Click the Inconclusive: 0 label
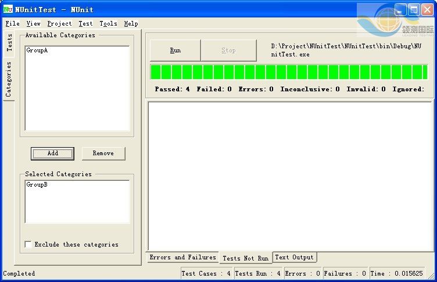The image size is (437, 282). (x=310, y=89)
